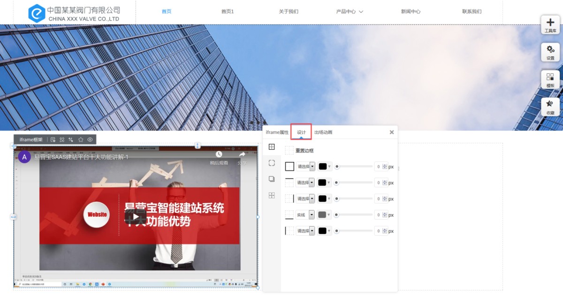
Task: Expand the 产品中心 navigation dropdown
Action: pyautogui.click(x=350, y=12)
